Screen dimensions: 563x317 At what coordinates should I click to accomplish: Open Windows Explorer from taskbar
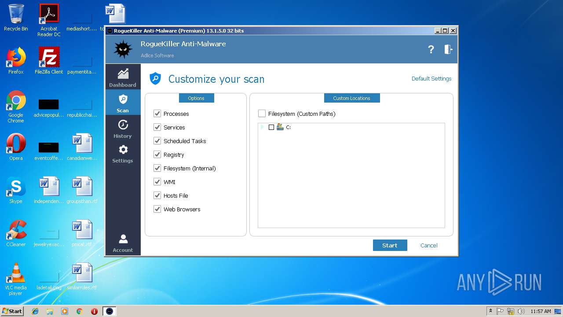click(x=50, y=311)
